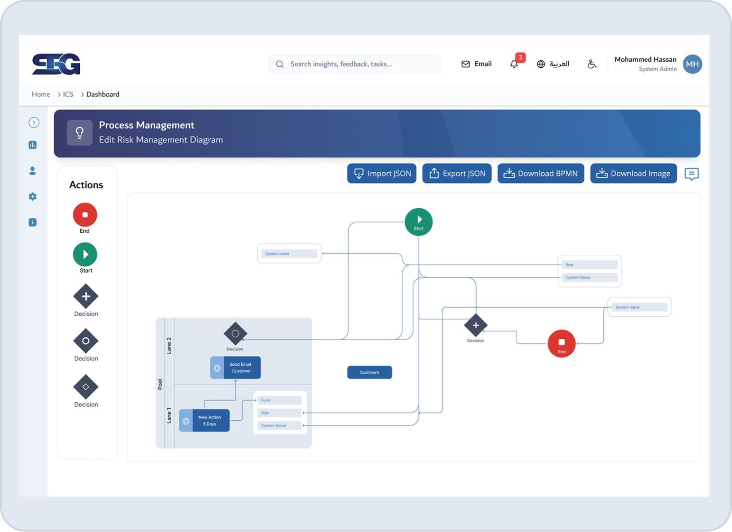Open the sidebar settings gear
This screenshot has width=732, height=532.
[x=32, y=196]
